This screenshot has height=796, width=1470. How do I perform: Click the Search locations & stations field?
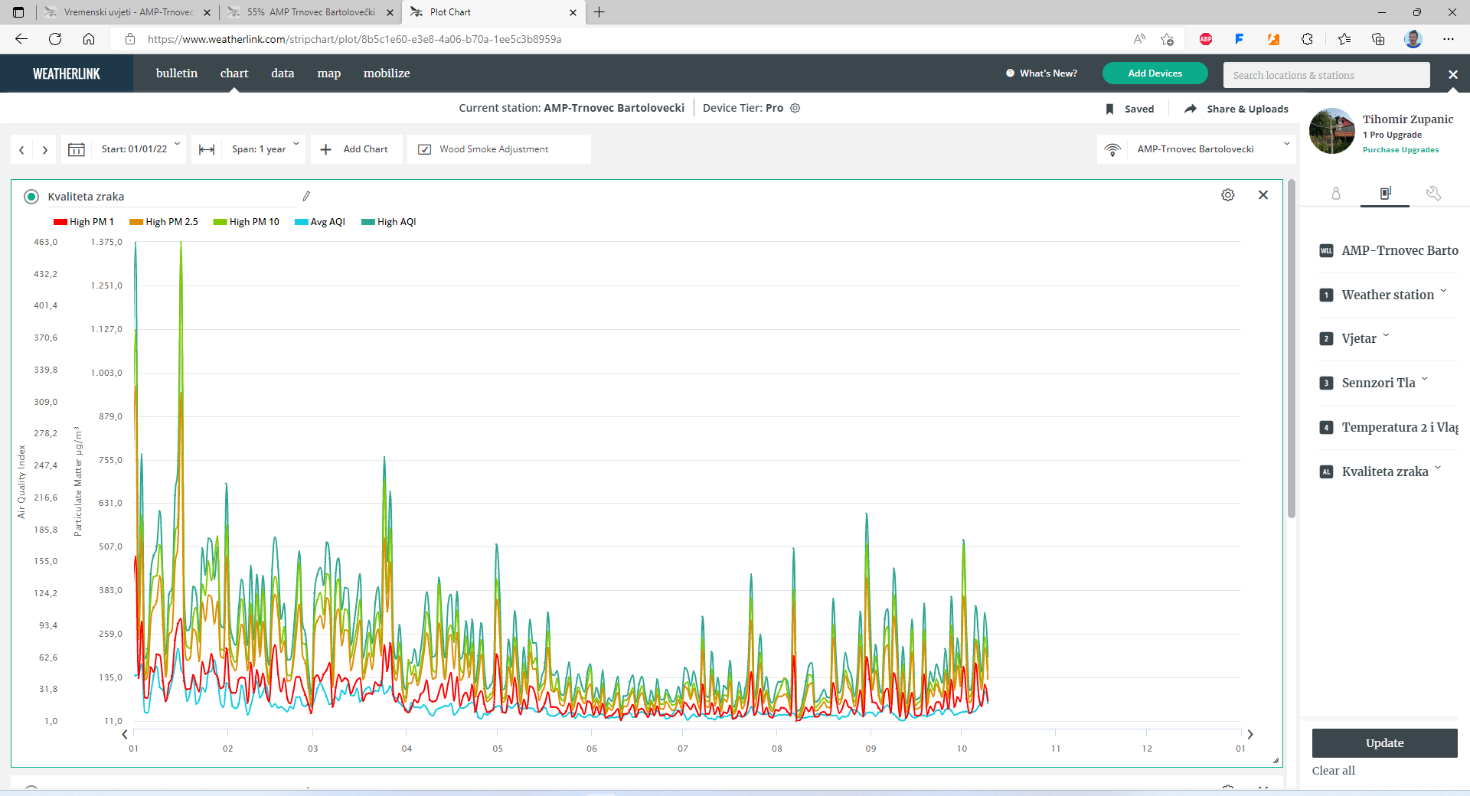[x=1327, y=75]
